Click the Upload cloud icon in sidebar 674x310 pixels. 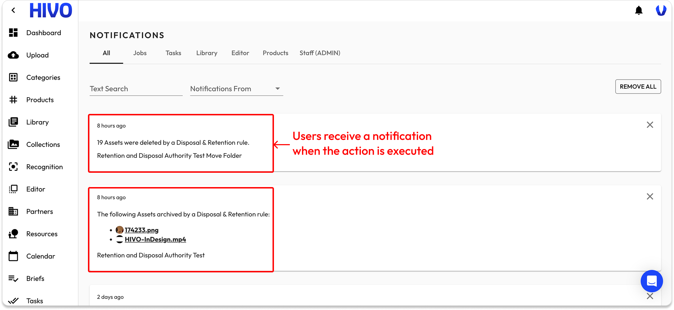pyautogui.click(x=13, y=55)
